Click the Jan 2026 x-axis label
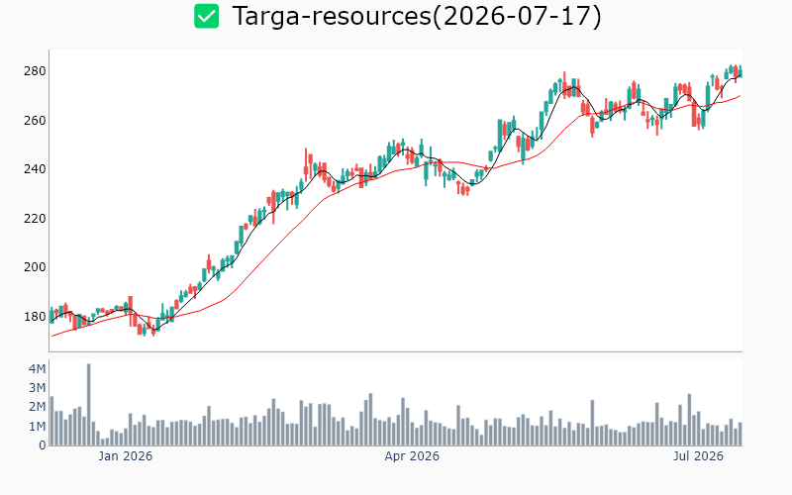The height and width of the screenshot is (495, 792). click(x=126, y=456)
